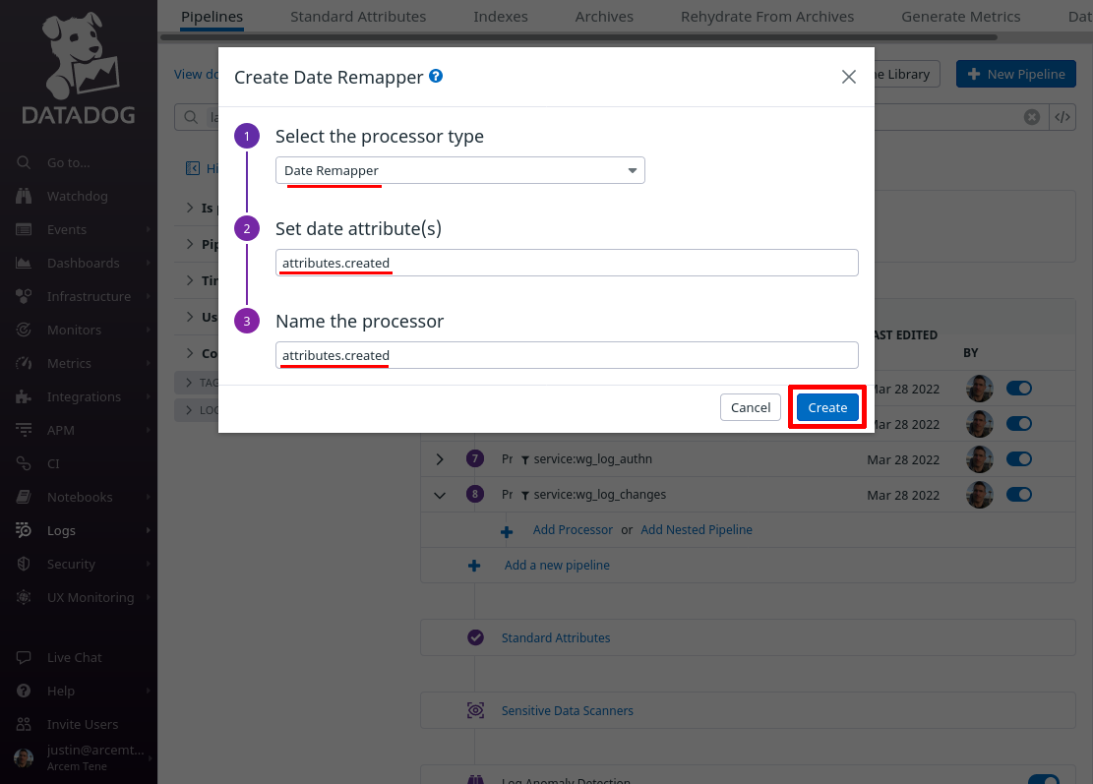Toggle the Mar 28 2022 top pipeline switch

coord(1019,389)
